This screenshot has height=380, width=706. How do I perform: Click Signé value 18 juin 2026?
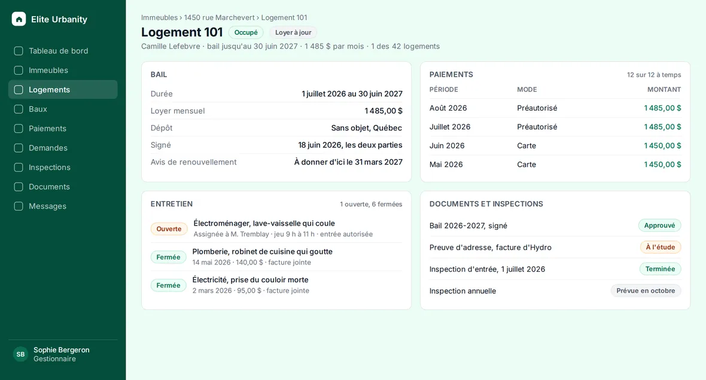pyautogui.click(x=350, y=145)
